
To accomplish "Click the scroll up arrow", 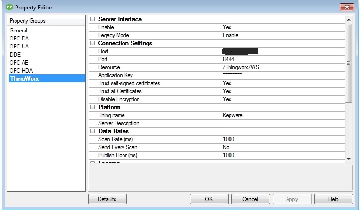I will [349, 20].
